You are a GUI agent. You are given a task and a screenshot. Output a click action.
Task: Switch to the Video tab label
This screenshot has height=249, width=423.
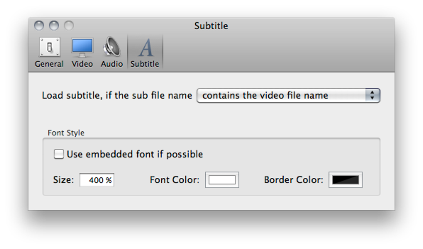(x=82, y=64)
